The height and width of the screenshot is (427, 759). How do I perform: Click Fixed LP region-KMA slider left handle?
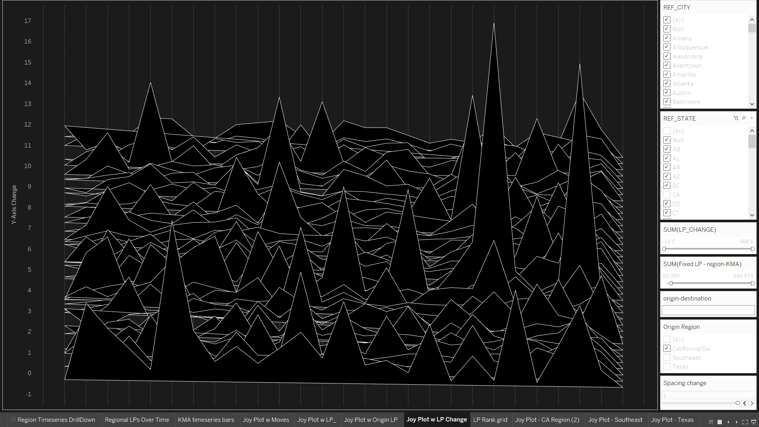(671, 283)
